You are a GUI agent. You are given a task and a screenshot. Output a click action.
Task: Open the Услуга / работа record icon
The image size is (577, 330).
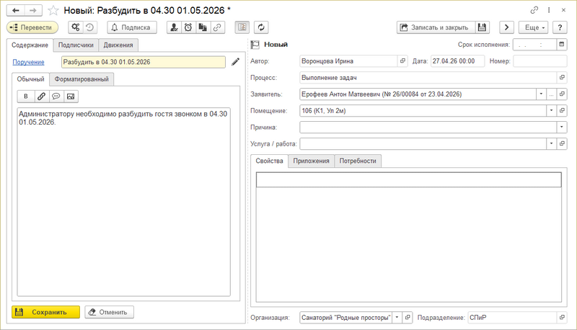point(562,143)
